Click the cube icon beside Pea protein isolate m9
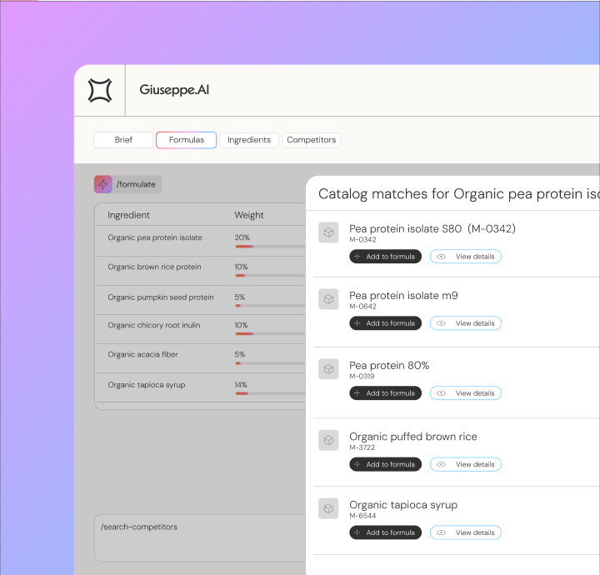 328,299
